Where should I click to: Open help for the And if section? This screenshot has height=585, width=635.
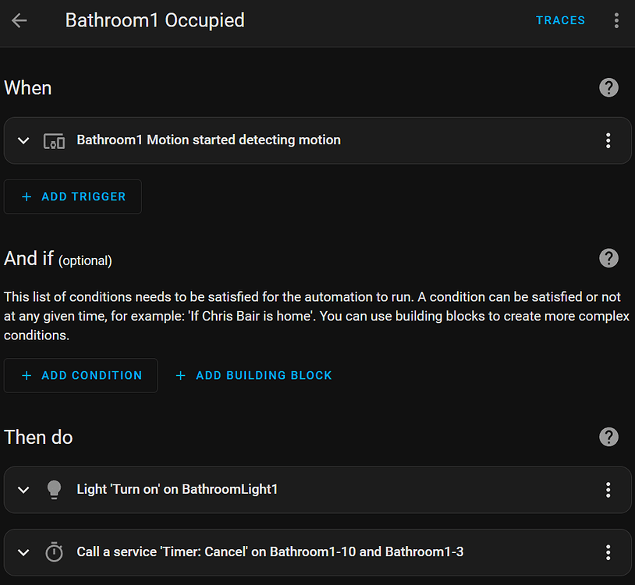[x=608, y=258]
